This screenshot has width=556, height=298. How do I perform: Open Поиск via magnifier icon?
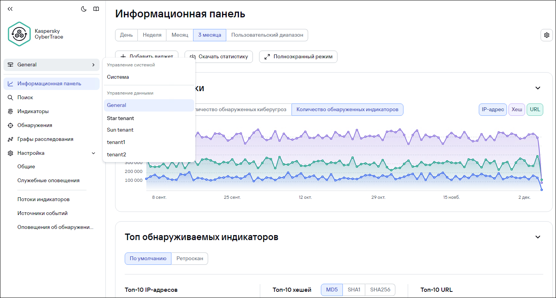click(10, 98)
